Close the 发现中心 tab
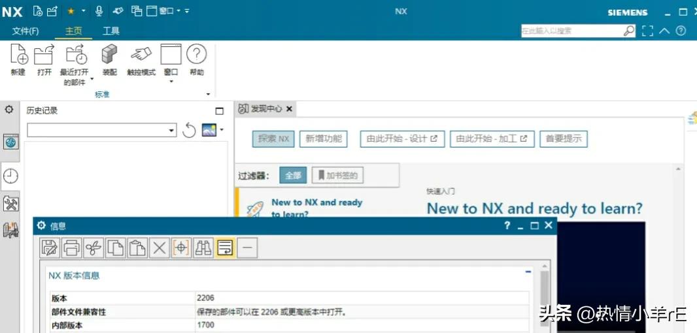This screenshot has height=333, width=697. [x=289, y=109]
